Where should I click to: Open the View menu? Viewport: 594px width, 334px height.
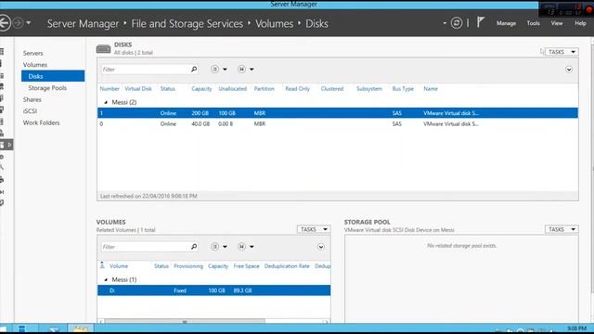(x=557, y=23)
